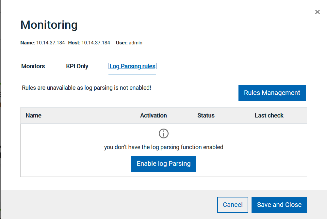
Task: Click the 'log parsing function enabled' message
Action: coord(164,147)
